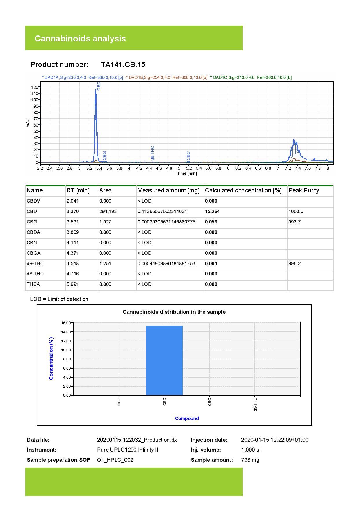The width and height of the screenshot is (359, 509).
Task: Click the CBC label under bar chart
Action: pos(119,402)
